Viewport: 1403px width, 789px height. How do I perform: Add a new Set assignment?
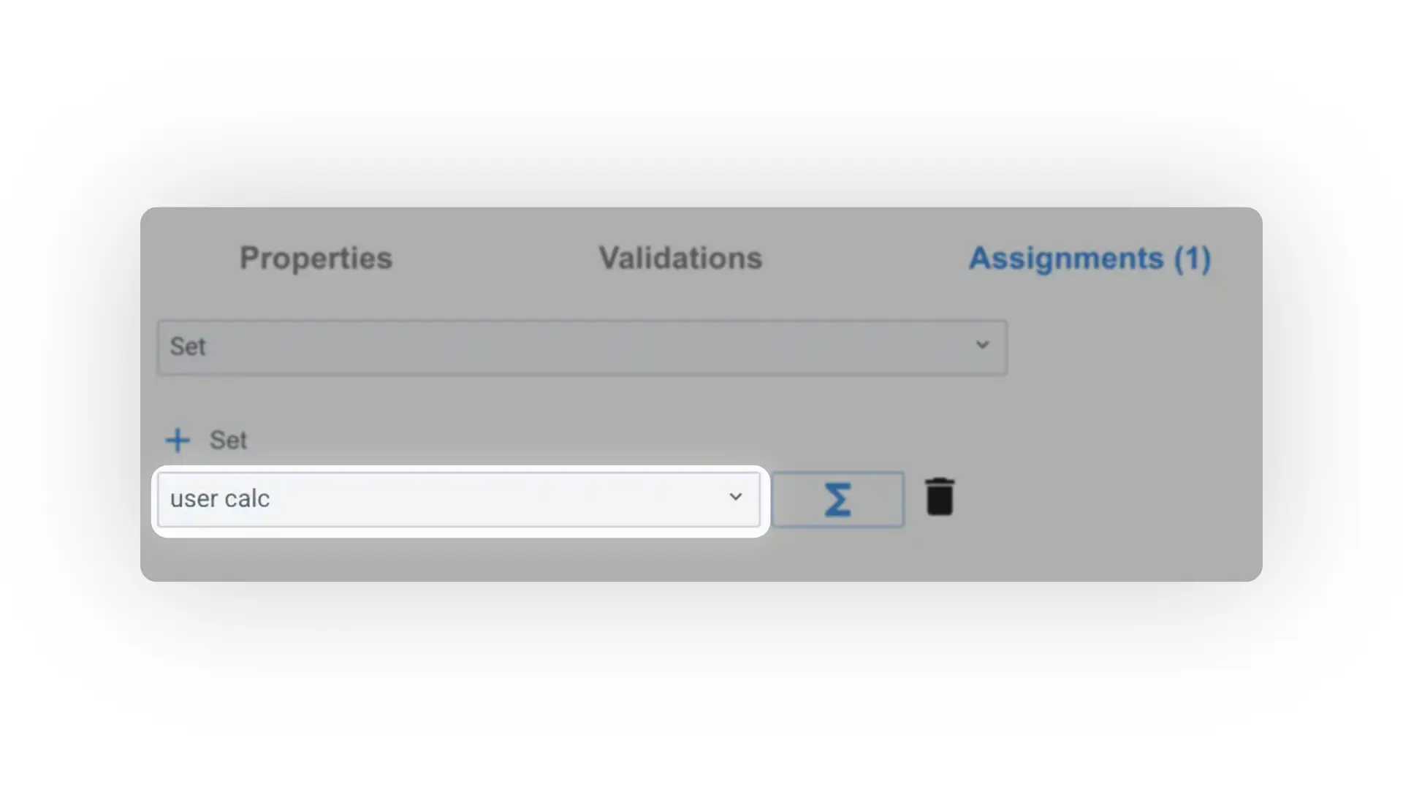[x=205, y=440]
